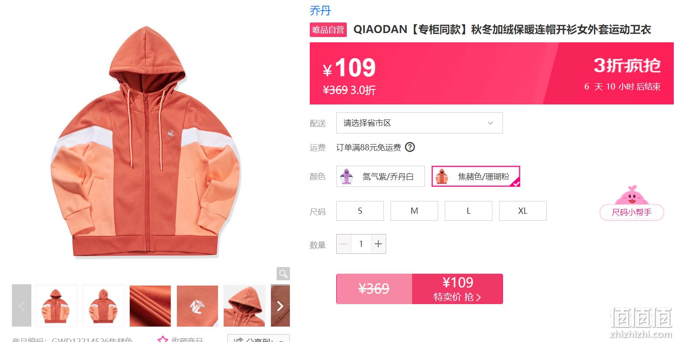Click the 乔丹 brand link
Viewport: 676px width, 342px height.
(320, 10)
